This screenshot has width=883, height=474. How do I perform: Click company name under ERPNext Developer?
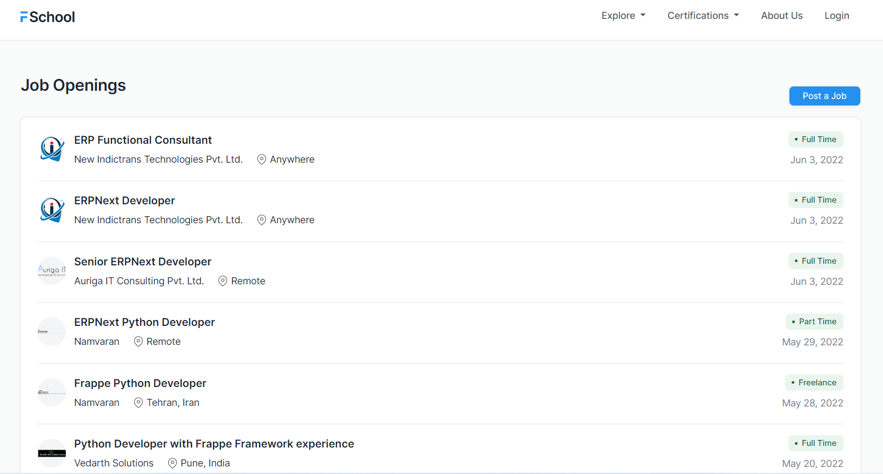point(158,220)
